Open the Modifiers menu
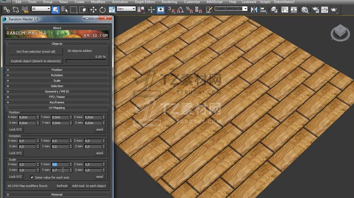The width and height of the screenshot is (354, 198). pyautogui.click(x=98, y=2)
